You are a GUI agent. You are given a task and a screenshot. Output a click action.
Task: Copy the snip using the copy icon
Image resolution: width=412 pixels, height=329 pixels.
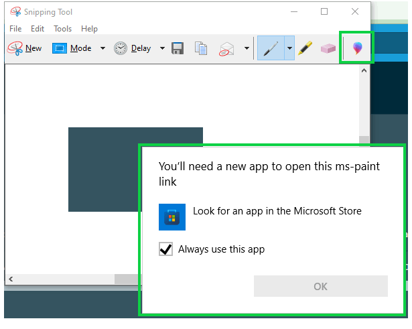(201, 48)
